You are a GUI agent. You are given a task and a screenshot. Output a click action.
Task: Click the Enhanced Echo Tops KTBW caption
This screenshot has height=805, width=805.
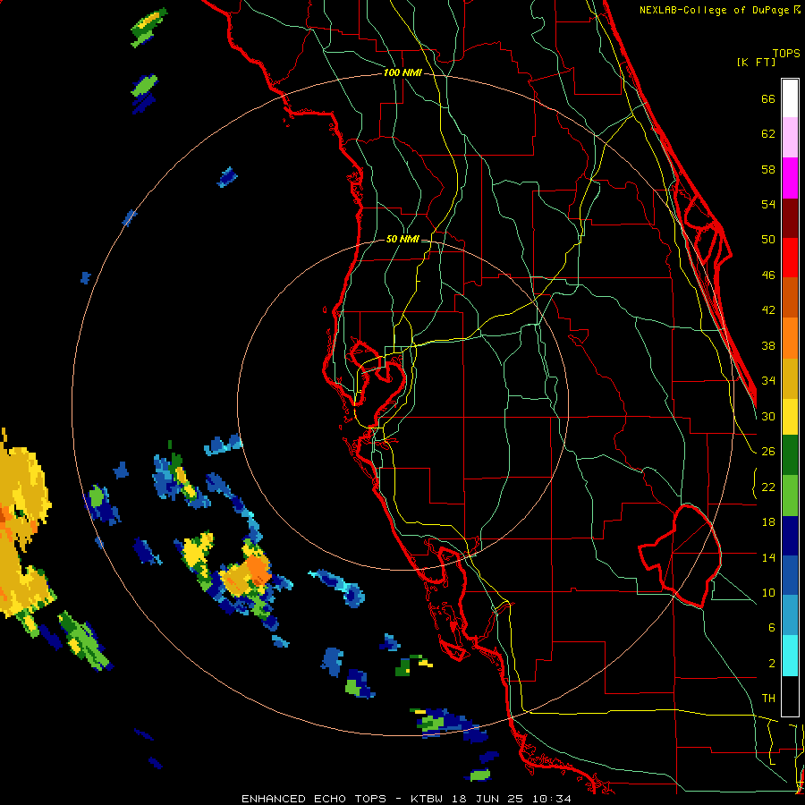406,799
